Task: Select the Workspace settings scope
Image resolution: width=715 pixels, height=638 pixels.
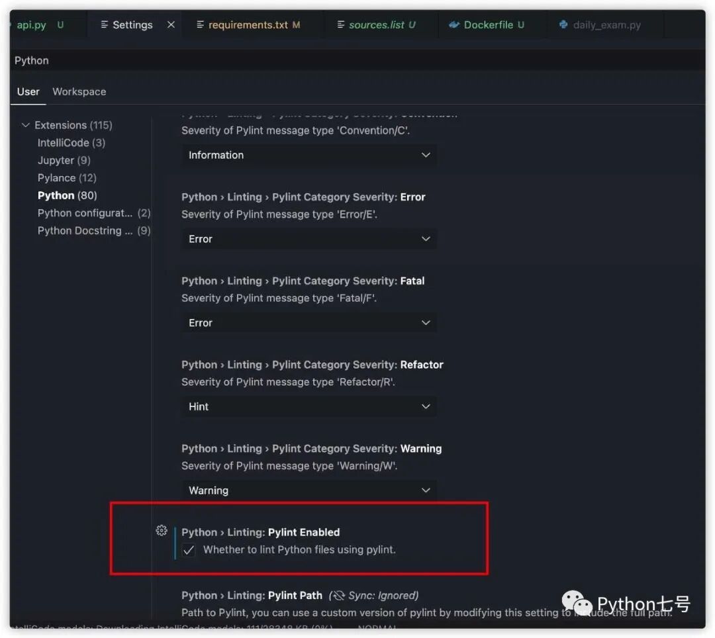Action: (79, 91)
